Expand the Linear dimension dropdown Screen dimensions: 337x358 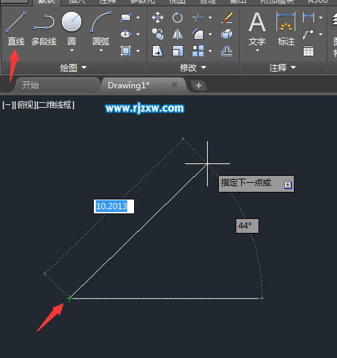(320, 17)
